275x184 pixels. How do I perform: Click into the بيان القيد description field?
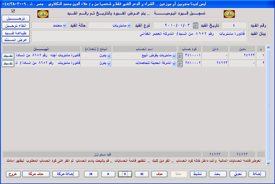[x=139, y=36]
